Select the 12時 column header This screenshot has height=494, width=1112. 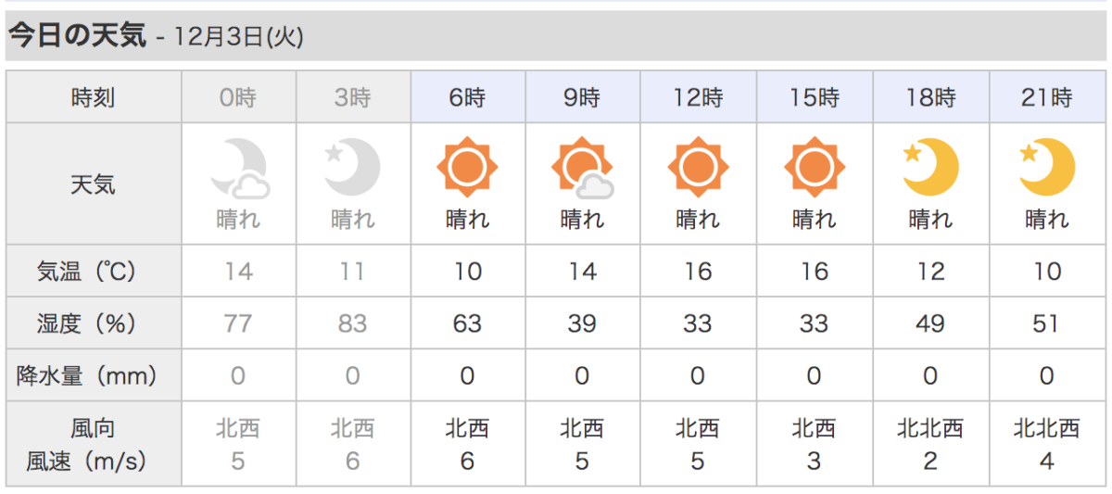point(700,97)
